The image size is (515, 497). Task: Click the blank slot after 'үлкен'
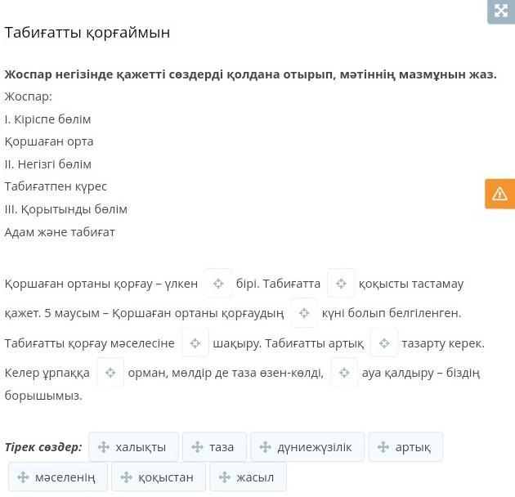point(217,284)
